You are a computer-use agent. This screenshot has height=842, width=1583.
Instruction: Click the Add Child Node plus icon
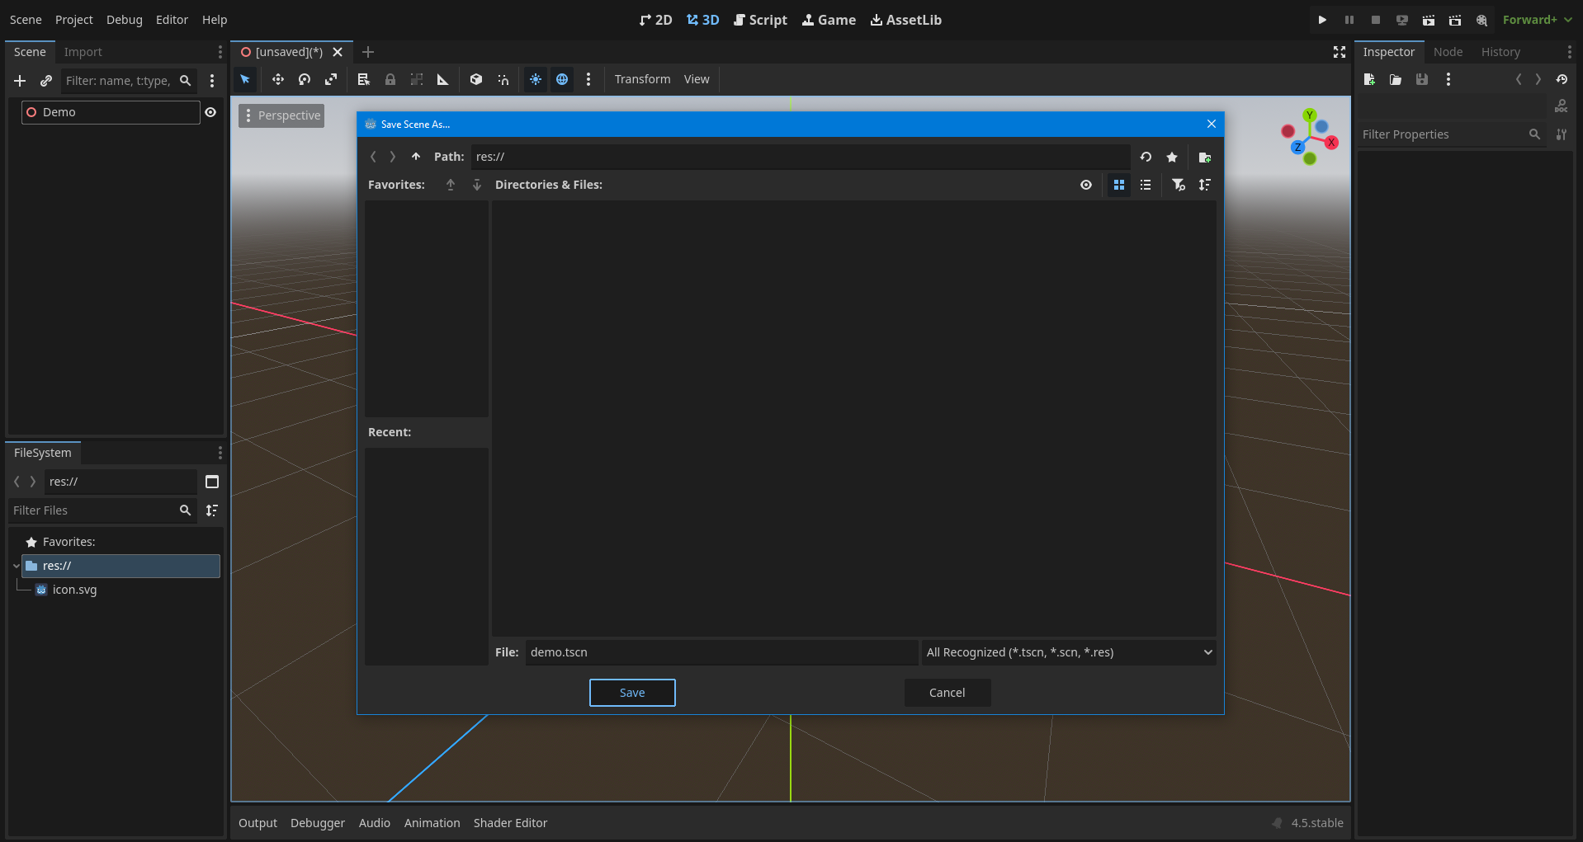21,81
